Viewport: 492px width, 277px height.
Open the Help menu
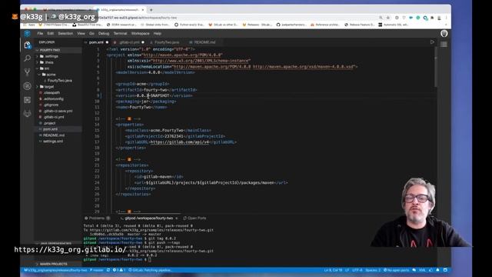[157, 34]
